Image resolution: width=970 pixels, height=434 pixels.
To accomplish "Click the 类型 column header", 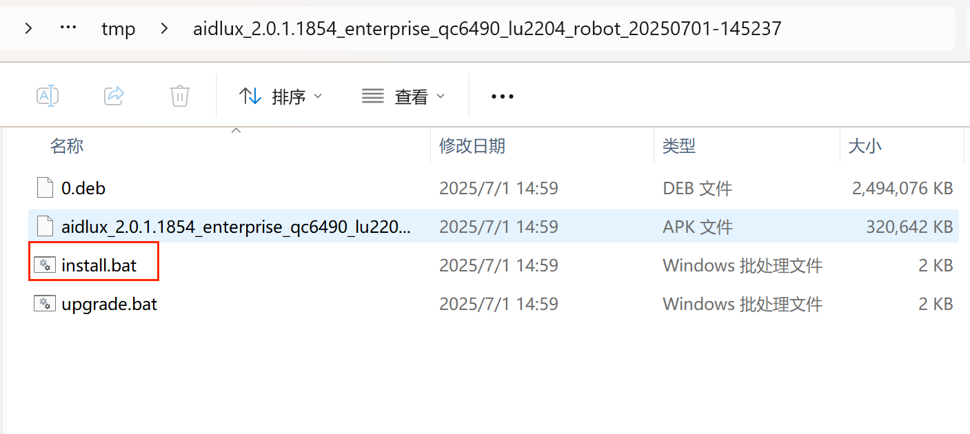I will pos(678,145).
